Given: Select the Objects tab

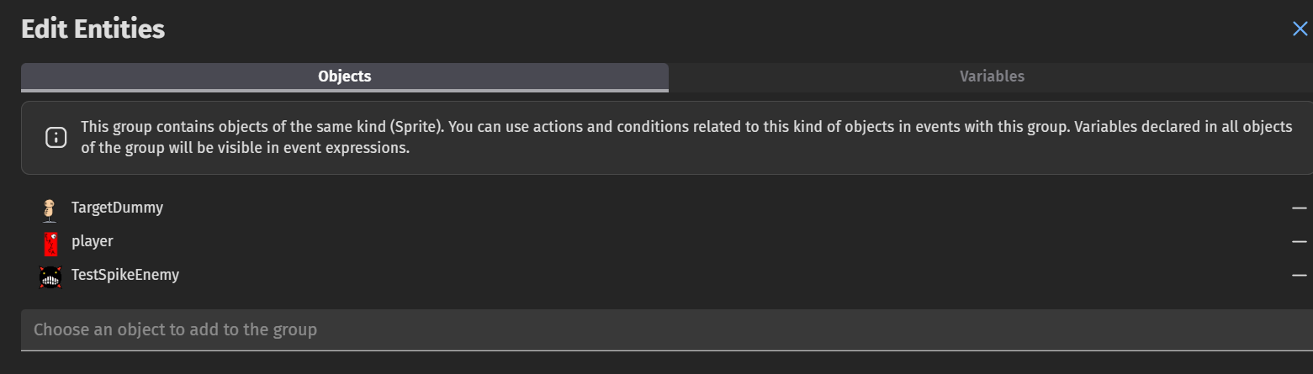Looking at the screenshot, I should (345, 76).
